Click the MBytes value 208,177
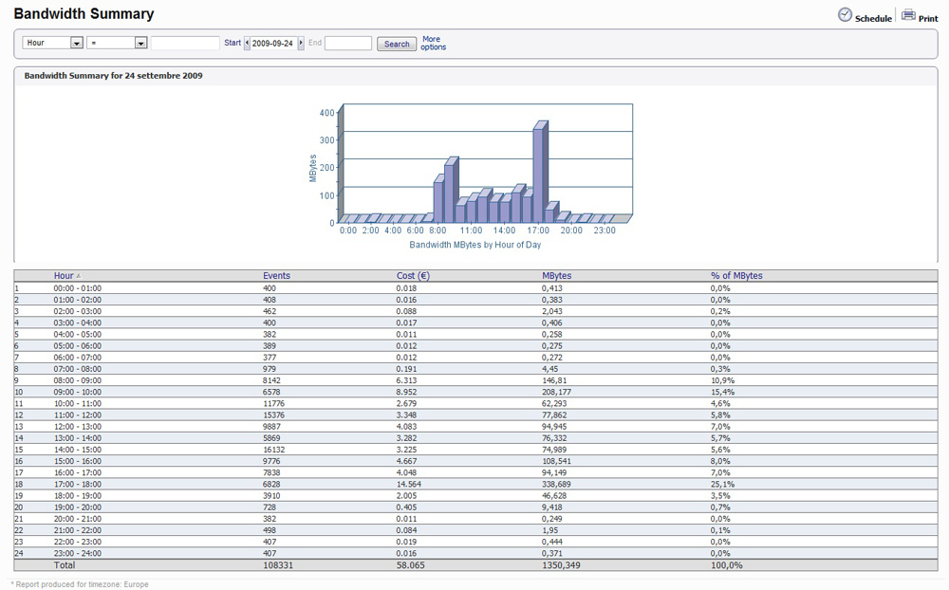The width and height of the screenshot is (949, 590). (556, 392)
